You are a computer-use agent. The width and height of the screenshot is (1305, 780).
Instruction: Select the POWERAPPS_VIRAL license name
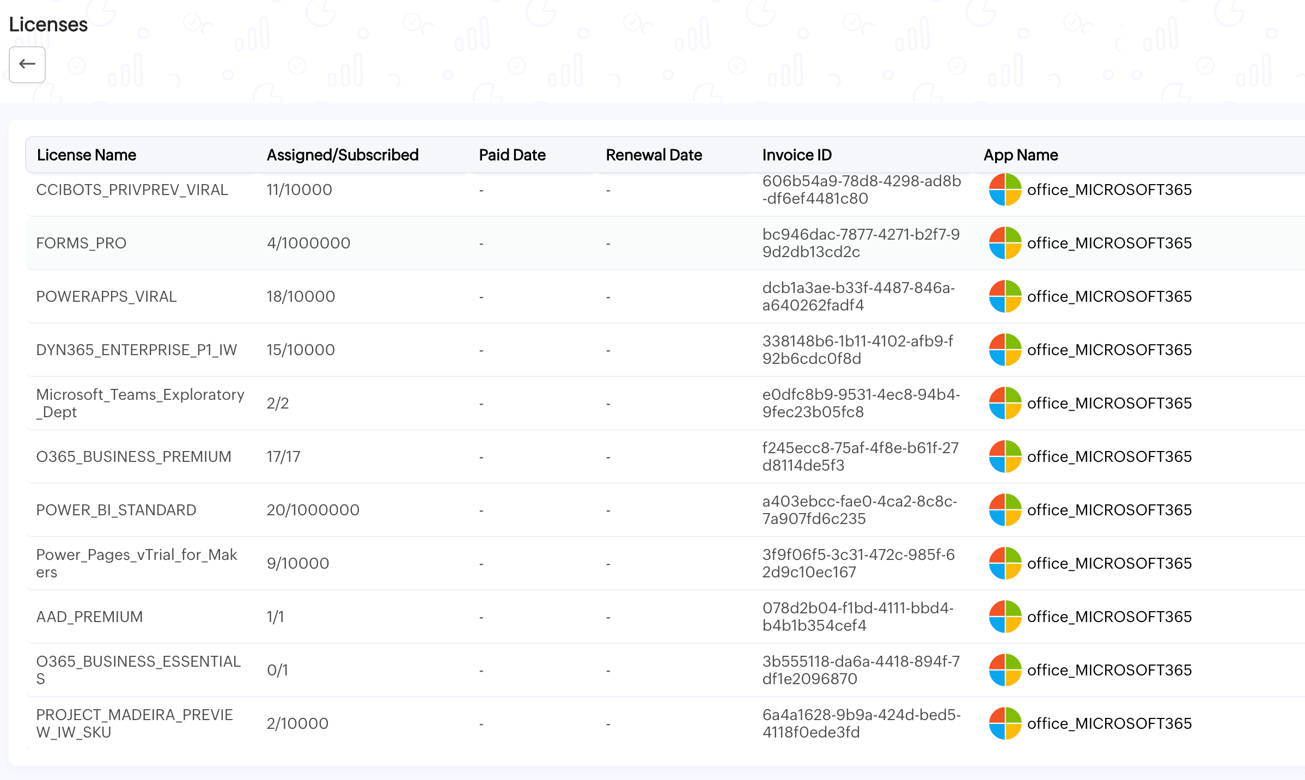pyautogui.click(x=106, y=296)
